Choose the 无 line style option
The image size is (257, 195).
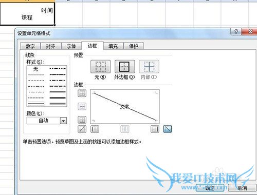[x=35, y=69]
